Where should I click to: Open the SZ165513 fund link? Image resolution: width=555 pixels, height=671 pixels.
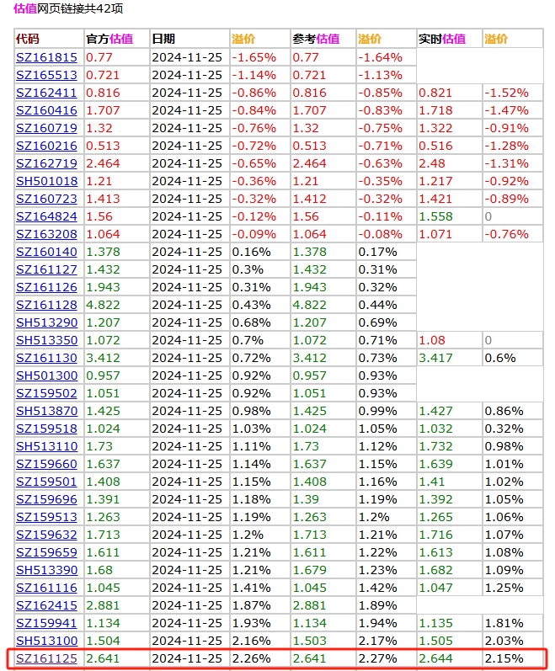pyautogui.click(x=46, y=75)
